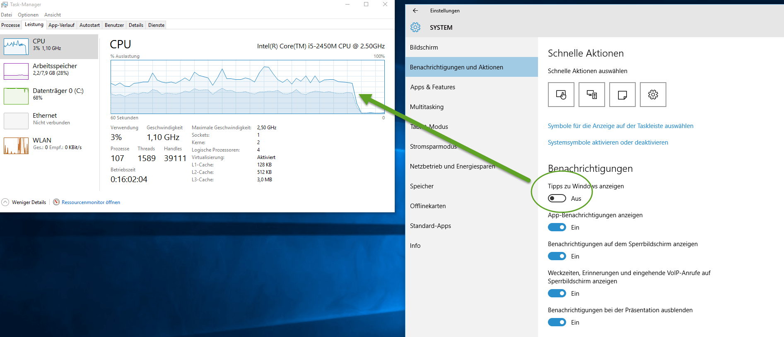Select Multitasking in Settings sidebar
Screen dimensions: 784x337
coord(471,107)
